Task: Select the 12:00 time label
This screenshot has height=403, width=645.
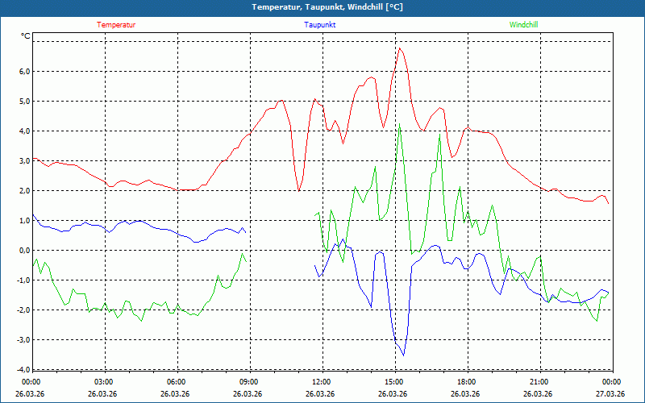Action: click(321, 382)
